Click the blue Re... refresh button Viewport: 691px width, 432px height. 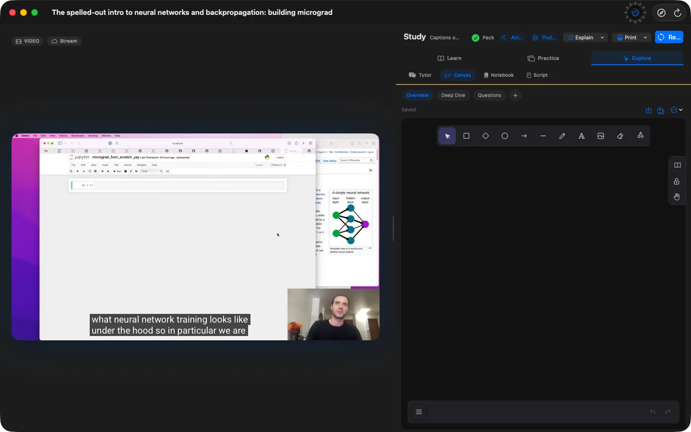(669, 37)
